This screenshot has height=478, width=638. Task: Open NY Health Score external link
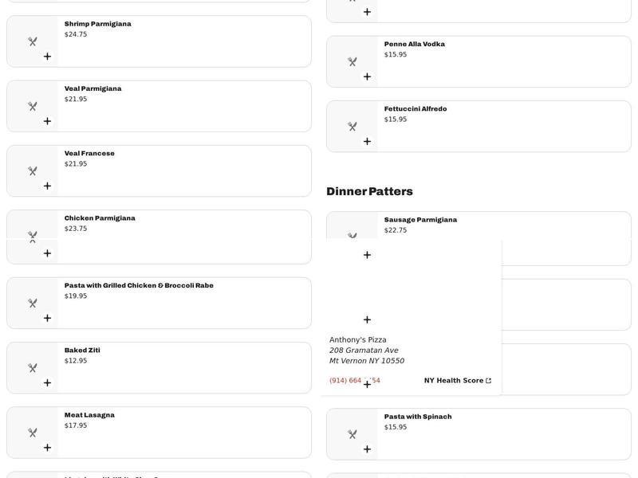pyautogui.click(x=458, y=381)
